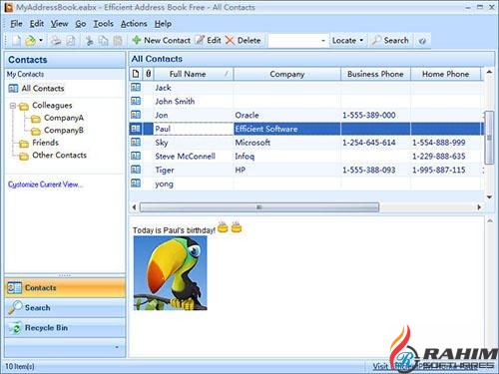
Task: Open the Actions menu
Action: pyautogui.click(x=134, y=24)
